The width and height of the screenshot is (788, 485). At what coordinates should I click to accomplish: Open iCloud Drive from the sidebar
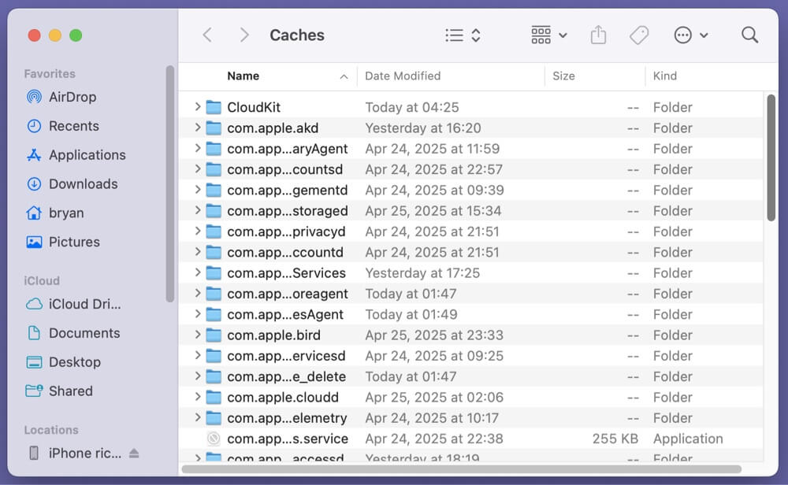79,304
